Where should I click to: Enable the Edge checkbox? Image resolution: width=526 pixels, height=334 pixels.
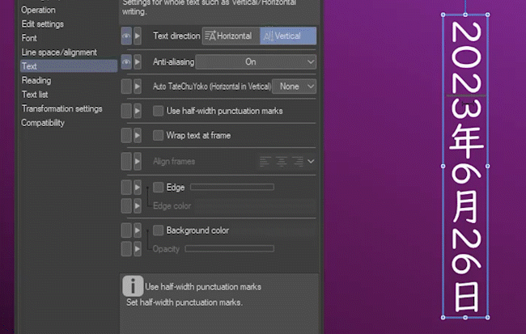(159, 187)
